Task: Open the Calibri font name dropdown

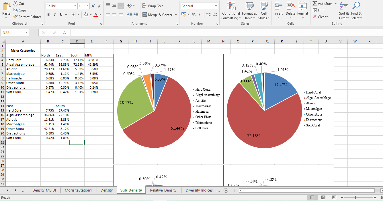Action: (x=75, y=6)
